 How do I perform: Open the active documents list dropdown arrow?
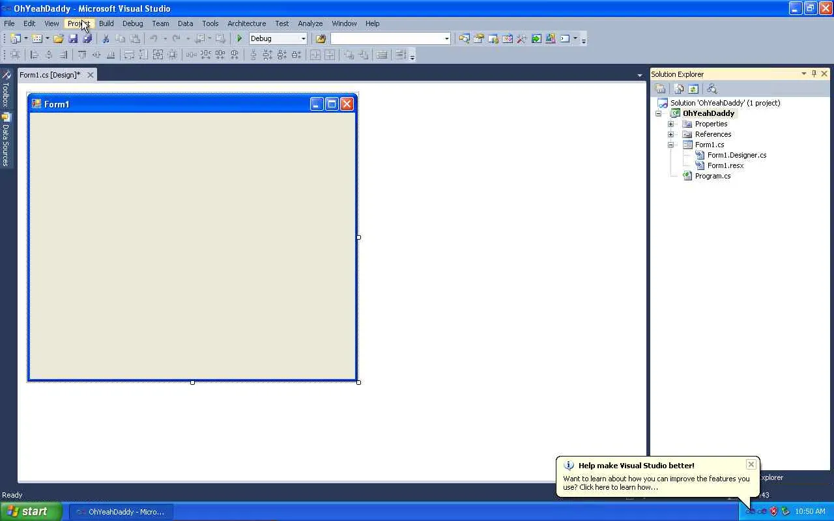[x=639, y=76]
